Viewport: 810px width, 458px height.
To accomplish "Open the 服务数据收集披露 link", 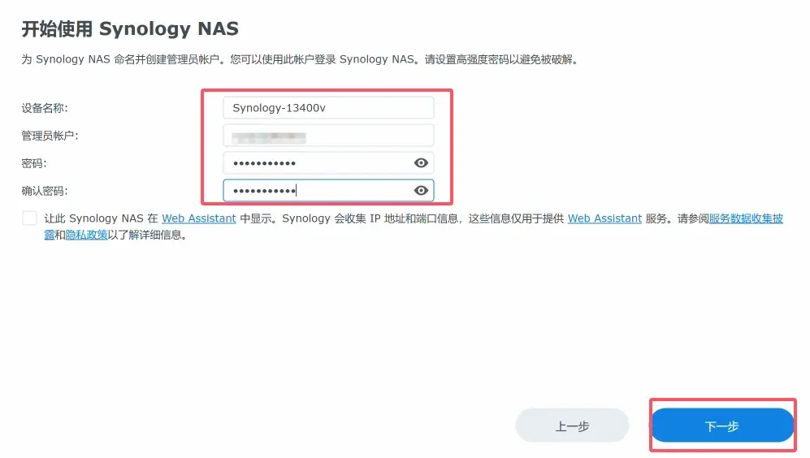I will (x=746, y=218).
